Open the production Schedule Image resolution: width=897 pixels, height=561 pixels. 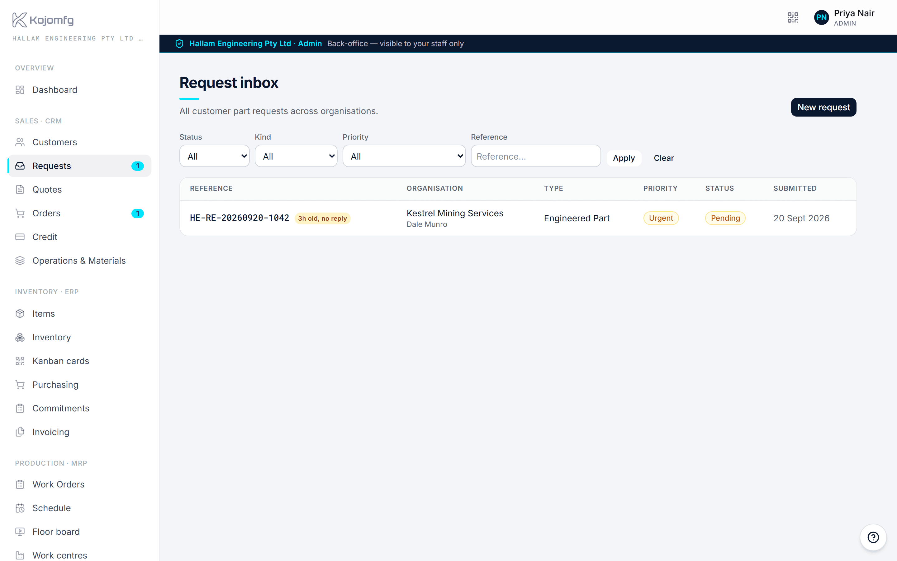point(79,508)
